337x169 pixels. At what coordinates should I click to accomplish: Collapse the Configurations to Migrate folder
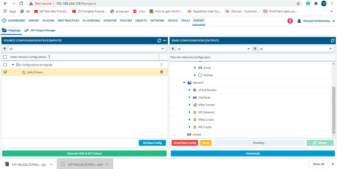click(13, 65)
